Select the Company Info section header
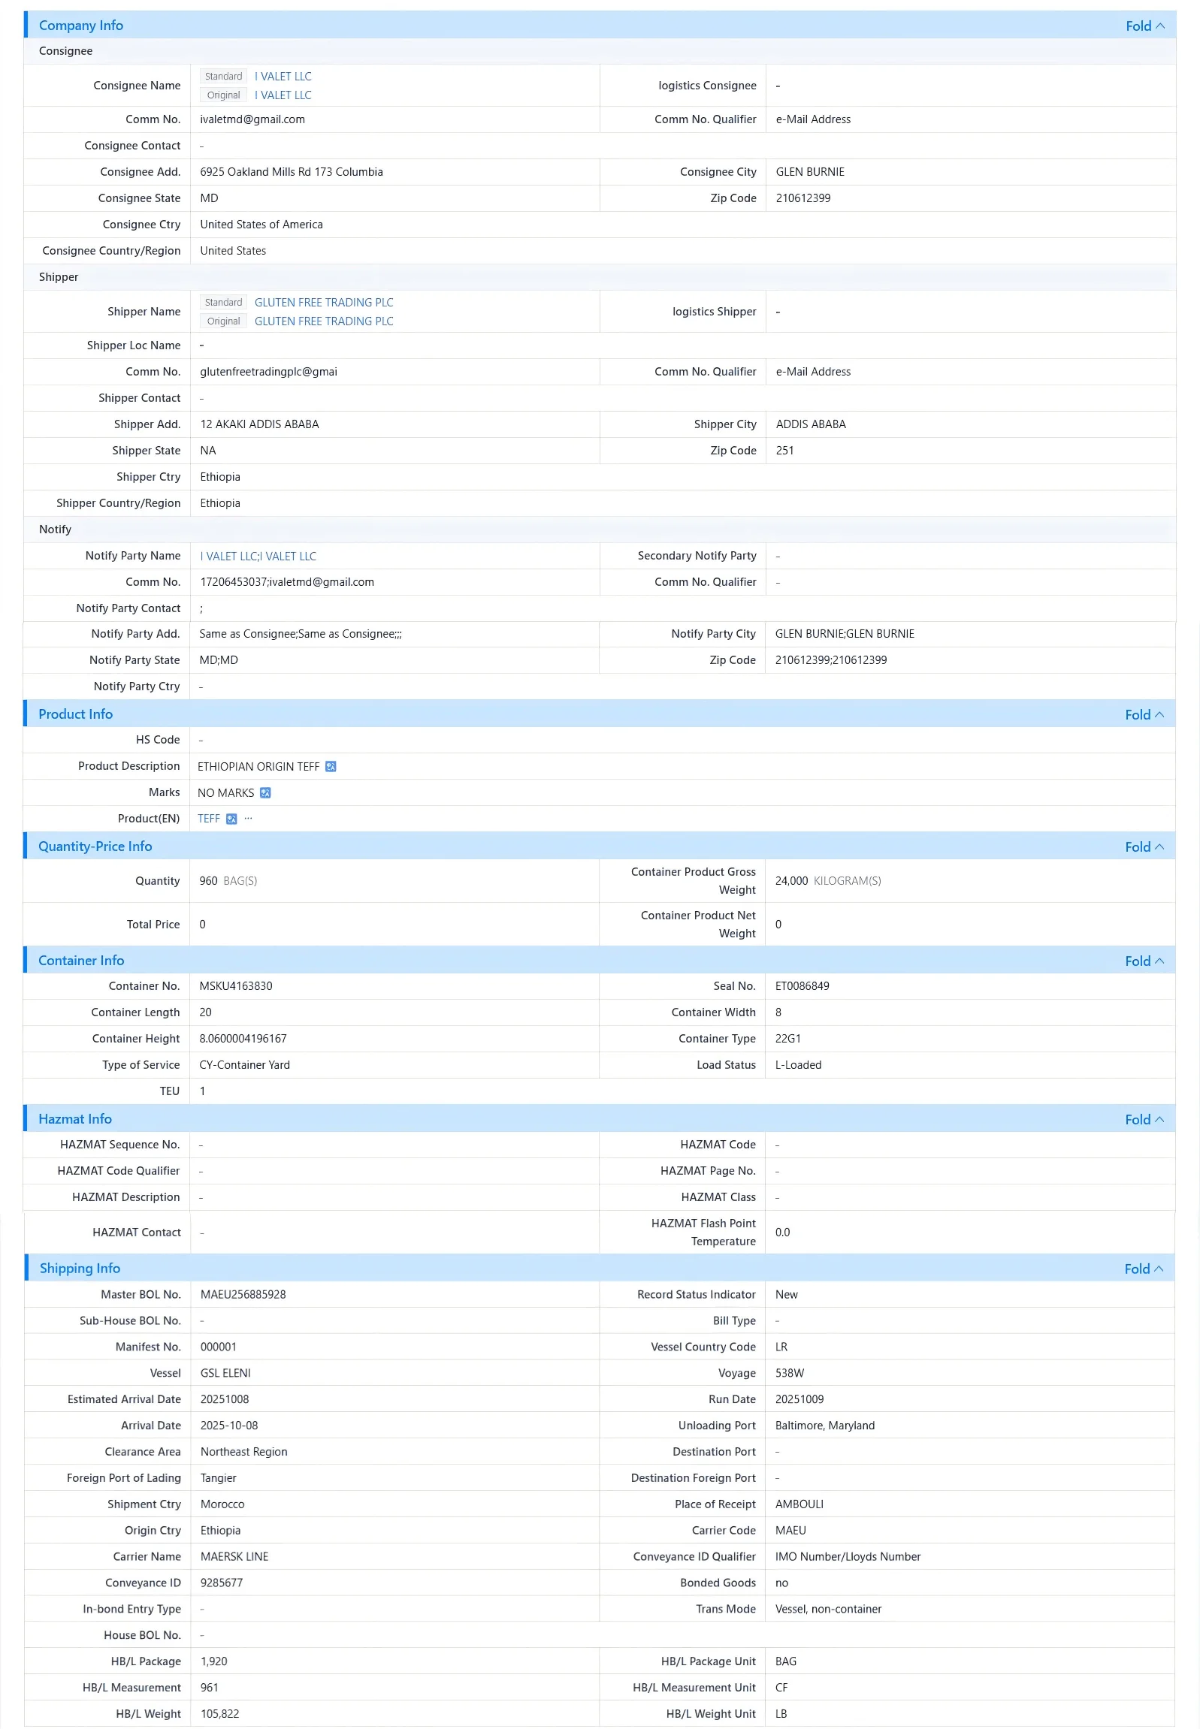 pyautogui.click(x=81, y=26)
